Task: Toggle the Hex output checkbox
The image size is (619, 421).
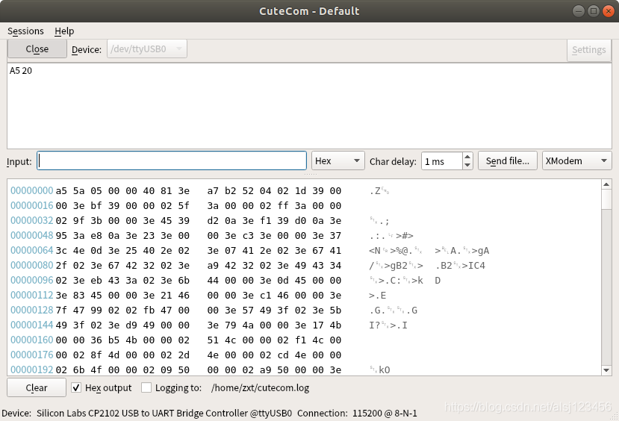Action: coord(76,387)
